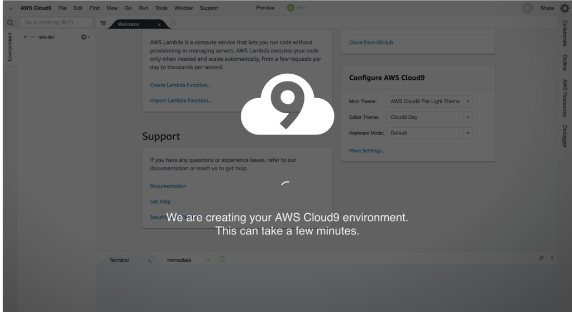Click the search magnifier icon in sidebar
The image size is (572, 312).
pyautogui.click(x=10, y=22)
